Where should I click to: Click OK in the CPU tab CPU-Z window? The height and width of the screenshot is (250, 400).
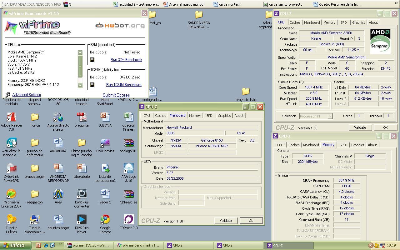385,127
